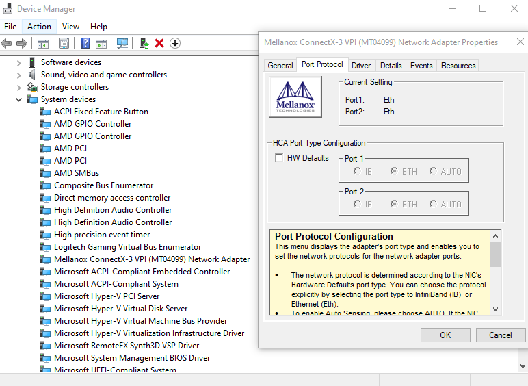Image resolution: width=528 pixels, height=386 pixels.
Task: Click scroll up arrow in help text box
Action: coord(495,236)
